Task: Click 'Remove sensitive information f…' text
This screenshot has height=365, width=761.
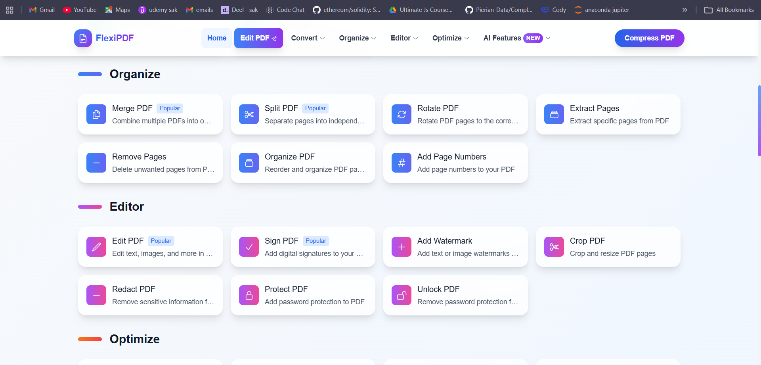Action: (x=163, y=302)
